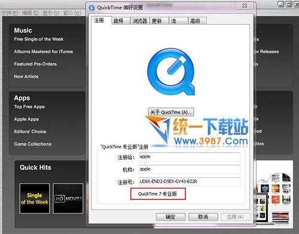Open Albums Mastered for iTunes link

coord(44,51)
